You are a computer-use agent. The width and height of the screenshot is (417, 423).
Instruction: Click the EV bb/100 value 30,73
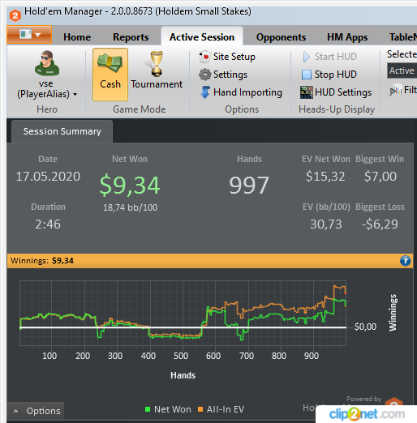[x=326, y=224]
